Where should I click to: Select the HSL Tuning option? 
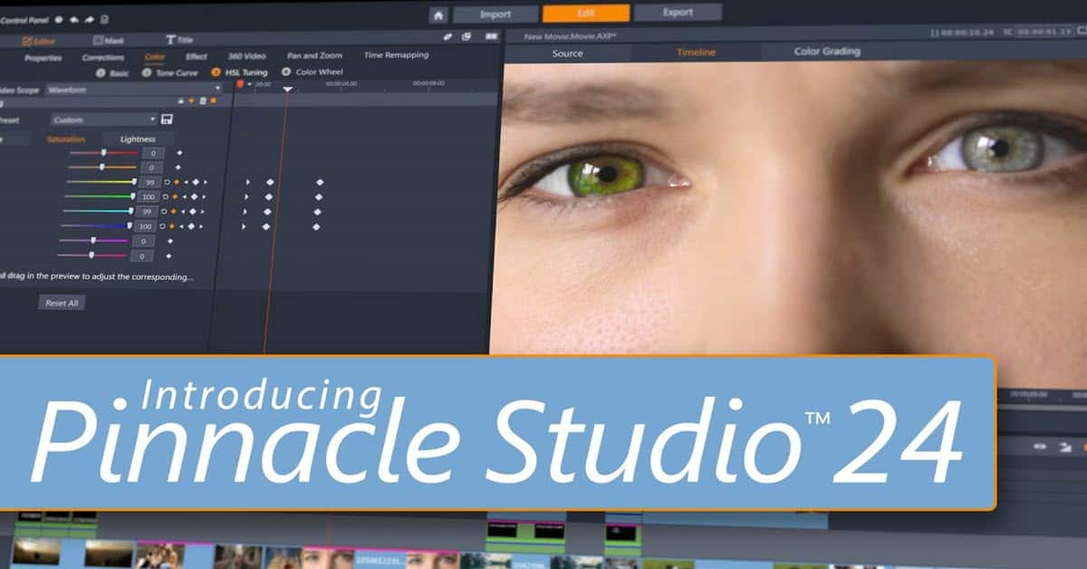coord(240,72)
